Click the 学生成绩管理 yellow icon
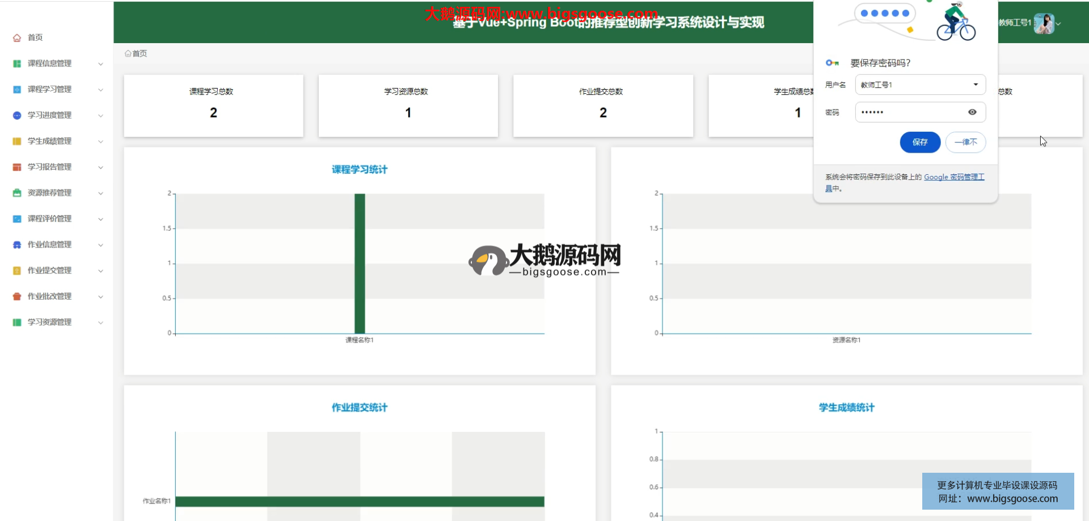The image size is (1089, 521). [x=17, y=141]
